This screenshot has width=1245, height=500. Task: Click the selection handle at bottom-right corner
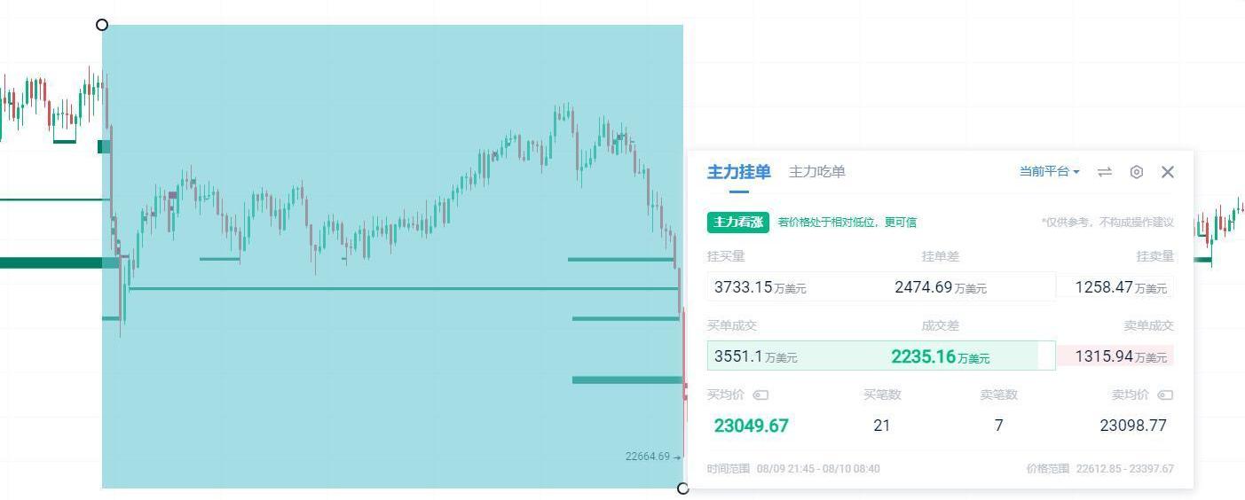[682, 488]
